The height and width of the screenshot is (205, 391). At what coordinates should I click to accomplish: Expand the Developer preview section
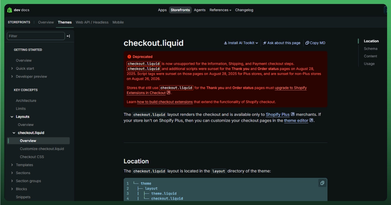(x=12, y=76)
